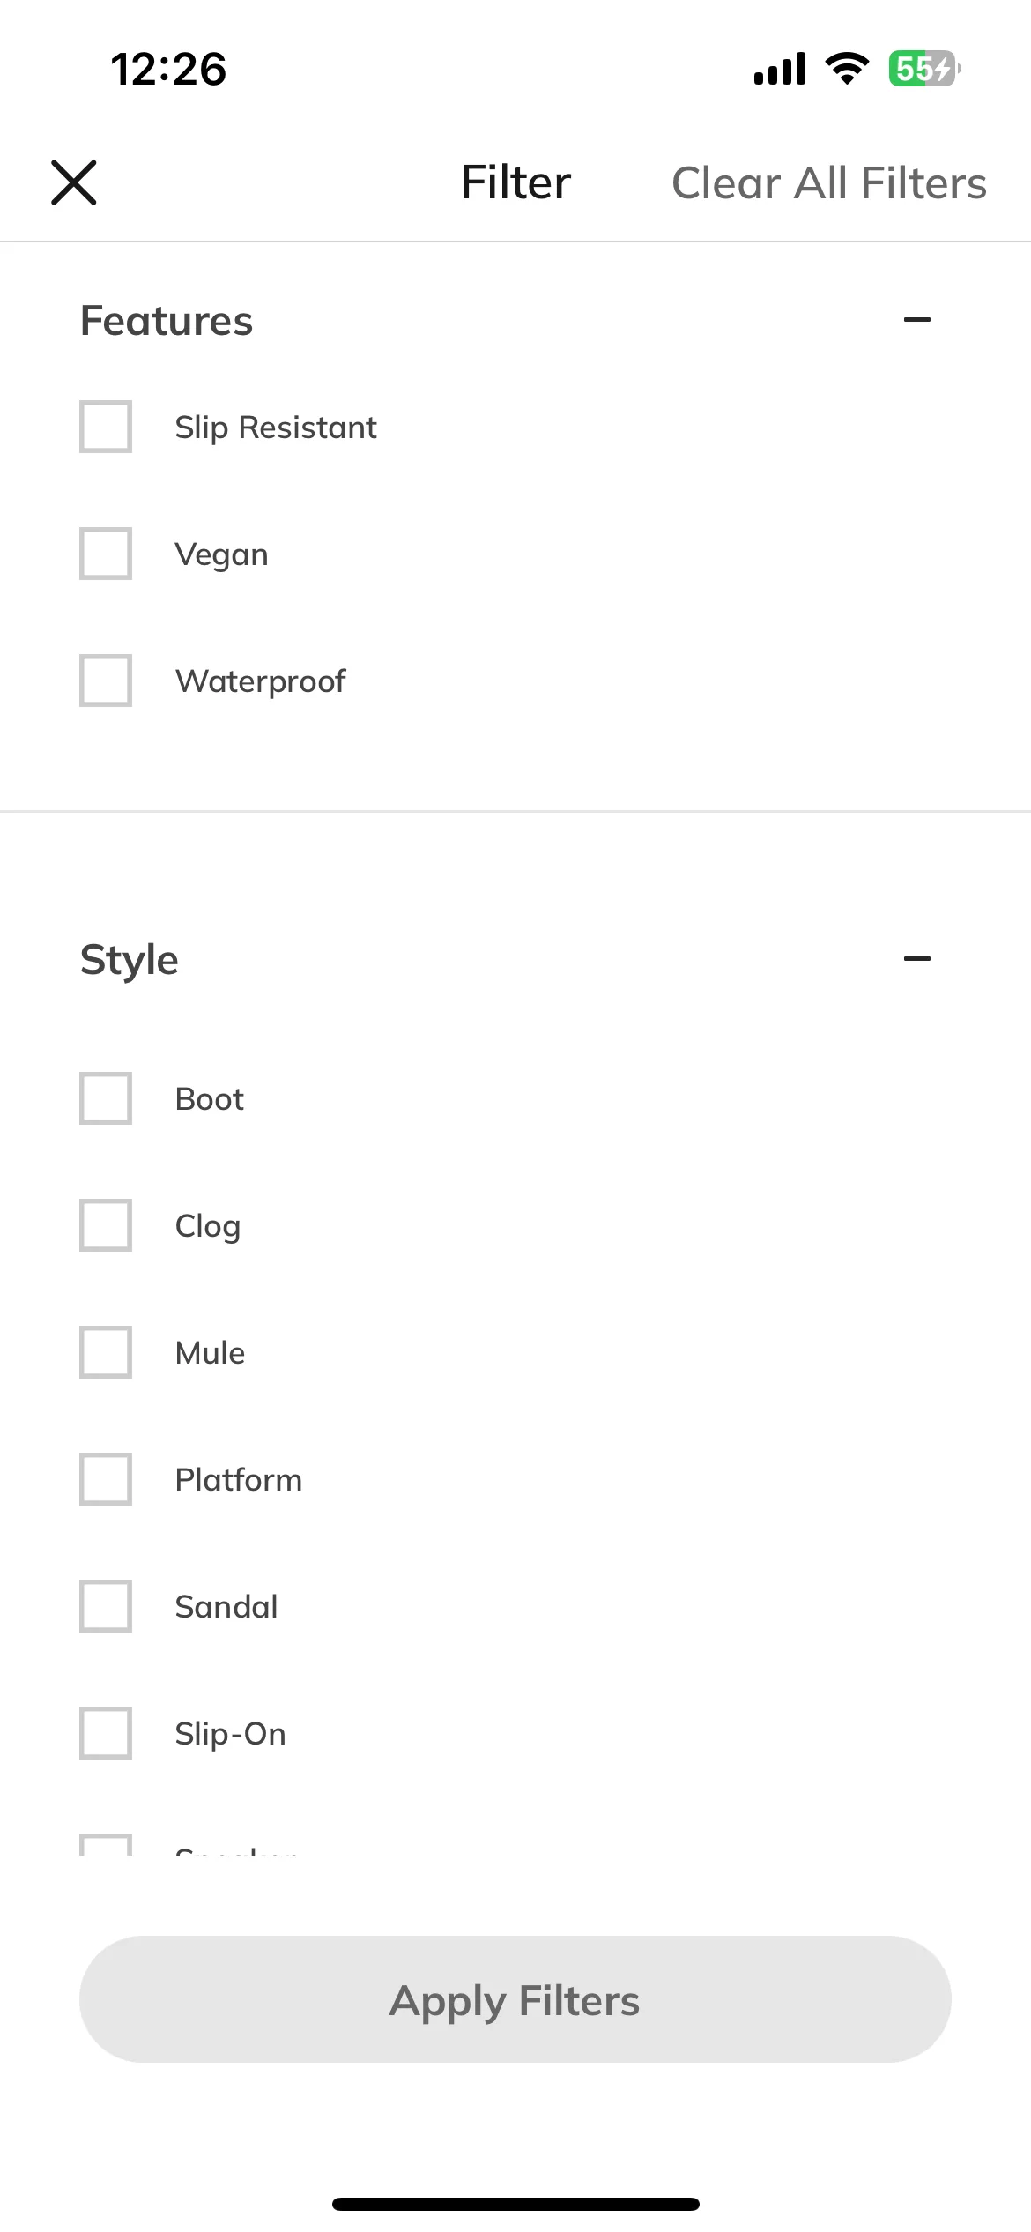Check the Slip Resistant checkbox
Screen dimensions: 1031x2232
pos(106,427)
